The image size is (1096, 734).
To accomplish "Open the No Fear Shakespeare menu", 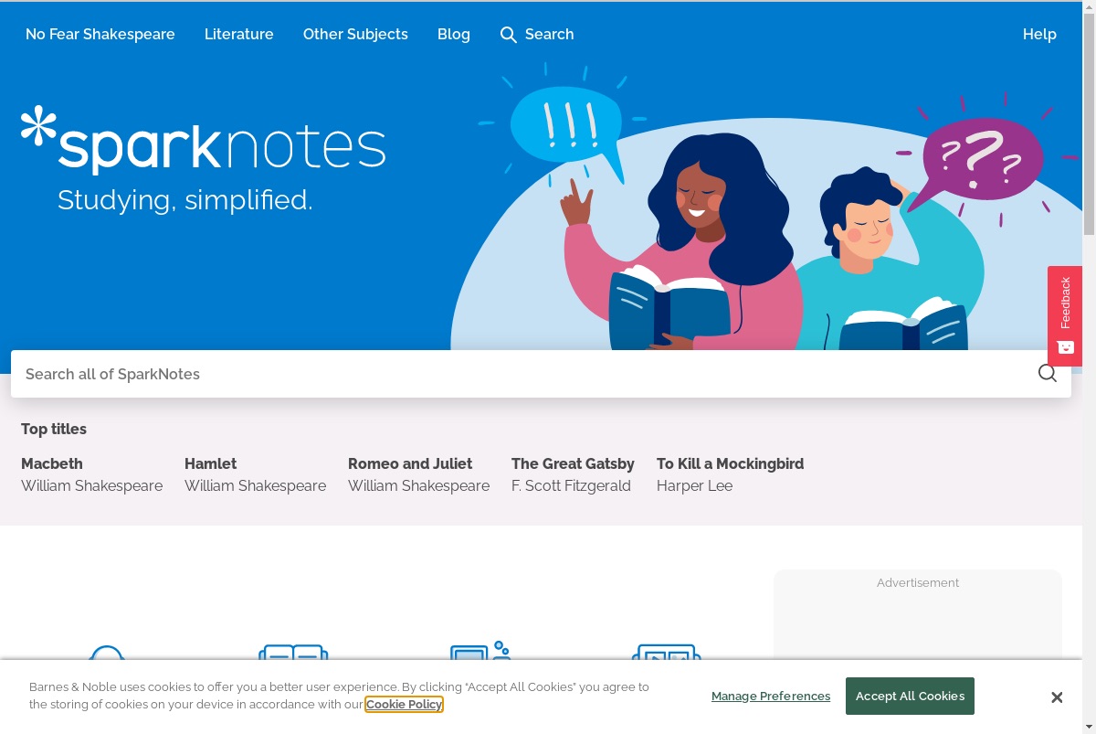I will pyautogui.click(x=100, y=34).
